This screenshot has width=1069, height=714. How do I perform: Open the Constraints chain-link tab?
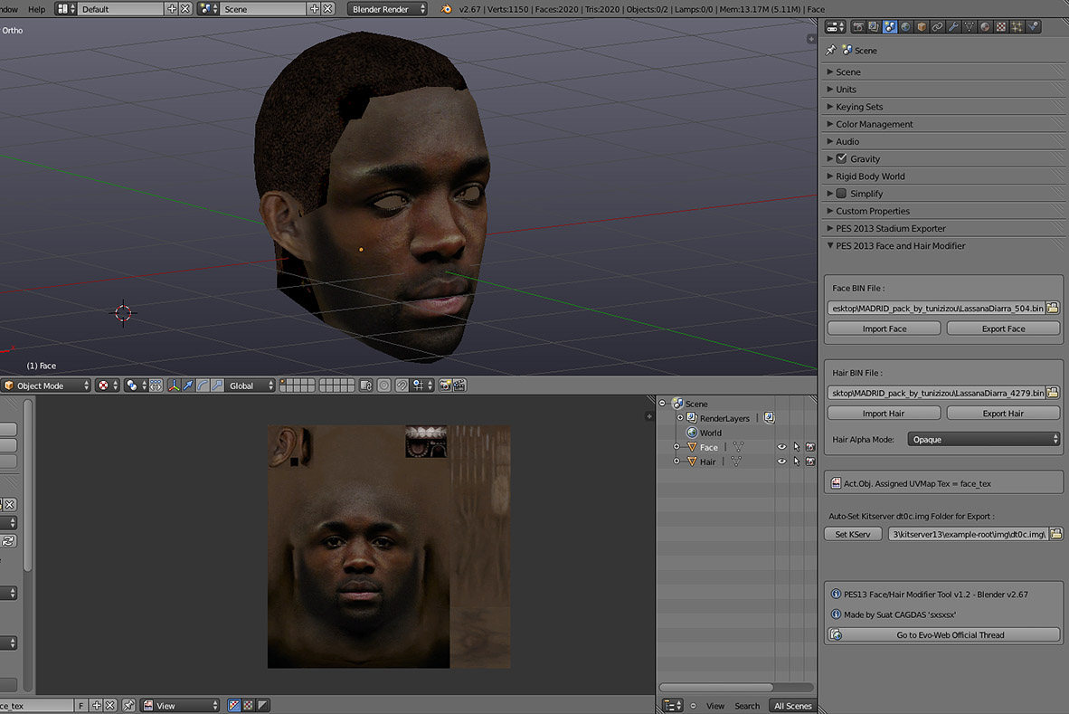938,27
